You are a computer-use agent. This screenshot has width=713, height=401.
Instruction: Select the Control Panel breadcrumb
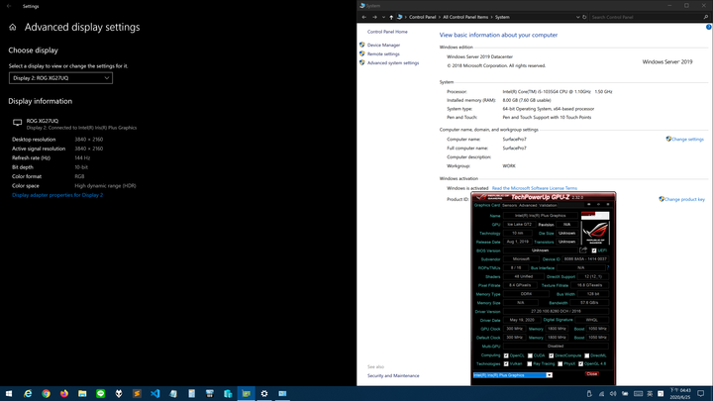click(x=422, y=17)
